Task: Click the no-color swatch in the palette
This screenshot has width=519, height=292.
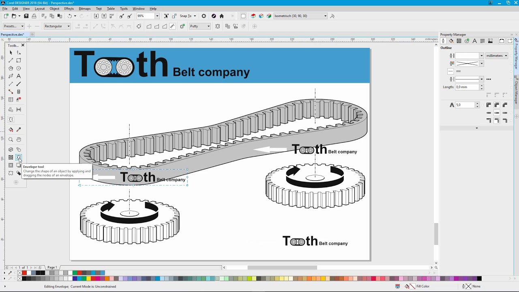Action: pos(19,279)
